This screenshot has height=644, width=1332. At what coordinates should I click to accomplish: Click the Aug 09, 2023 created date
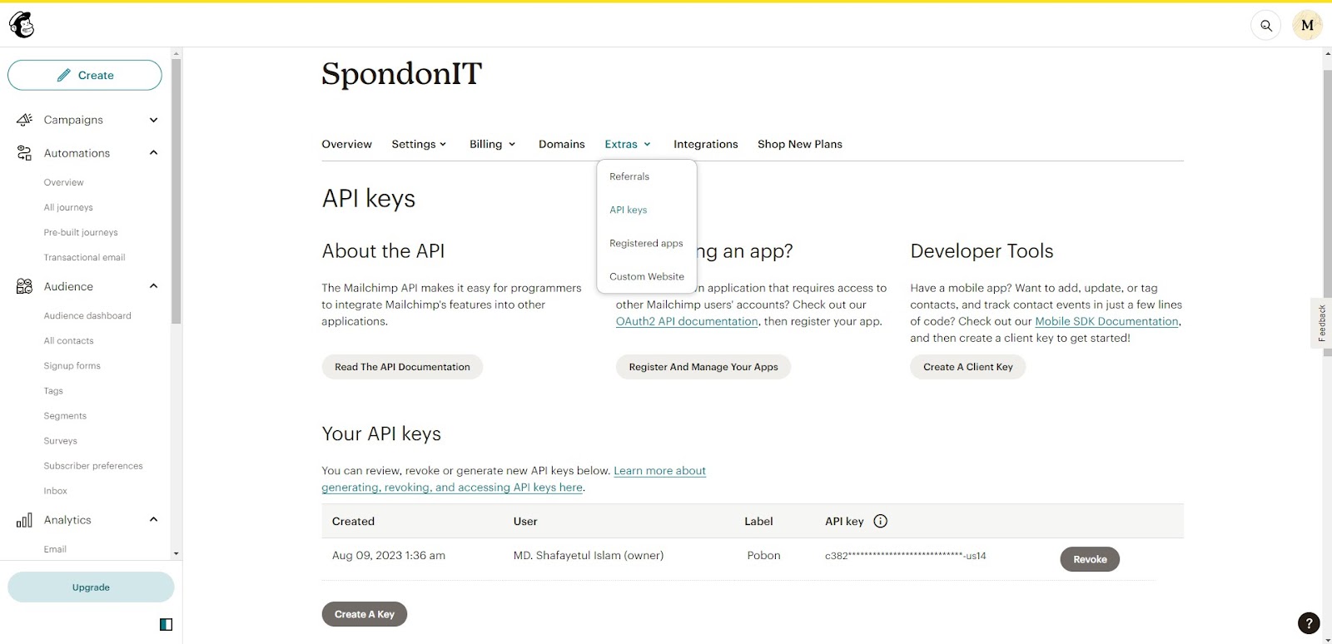click(x=388, y=555)
